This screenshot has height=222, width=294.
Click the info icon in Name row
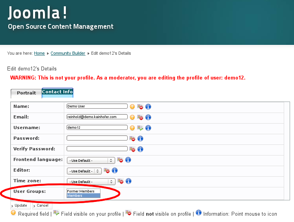coord(148,107)
